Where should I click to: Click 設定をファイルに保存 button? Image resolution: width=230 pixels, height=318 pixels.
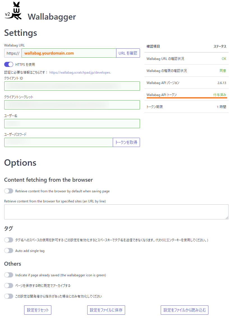click(x=106, y=310)
